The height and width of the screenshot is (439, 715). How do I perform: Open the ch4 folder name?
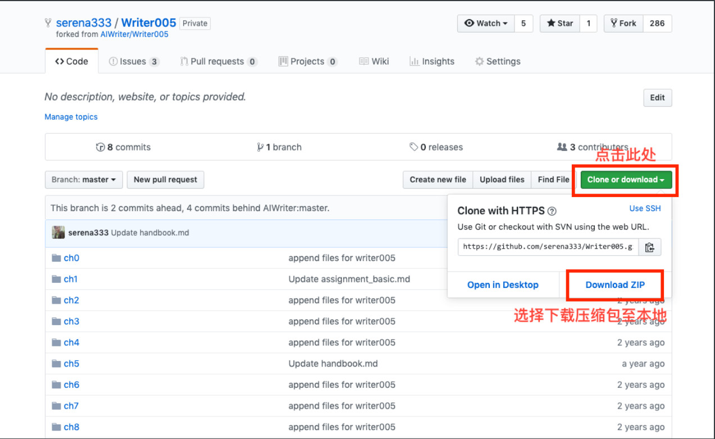click(x=71, y=342)
